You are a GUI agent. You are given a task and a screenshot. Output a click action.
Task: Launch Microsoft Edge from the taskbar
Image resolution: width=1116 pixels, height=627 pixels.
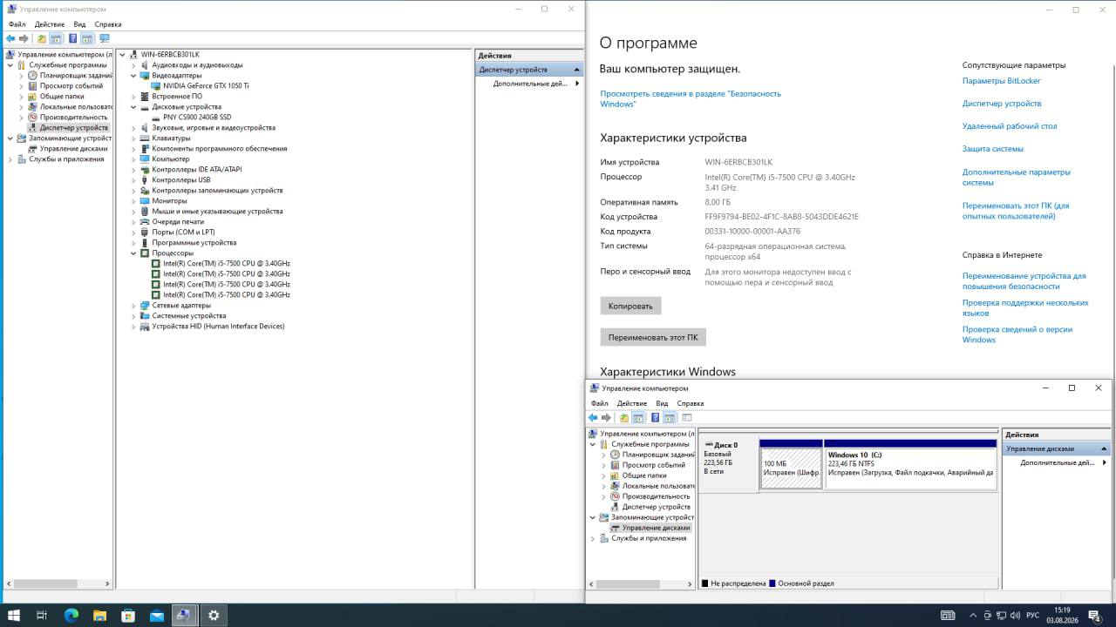tap(71, 615)
